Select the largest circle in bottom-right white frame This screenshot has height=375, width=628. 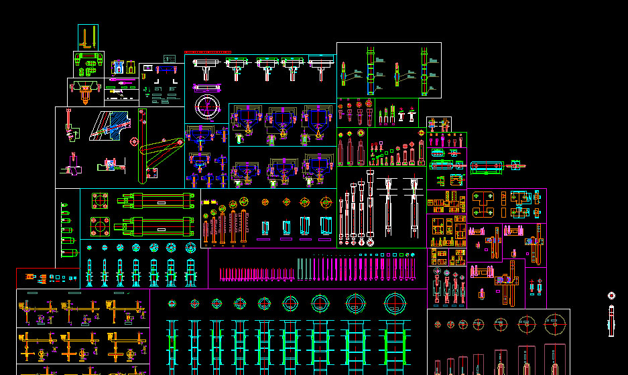[x=555, y=325]
